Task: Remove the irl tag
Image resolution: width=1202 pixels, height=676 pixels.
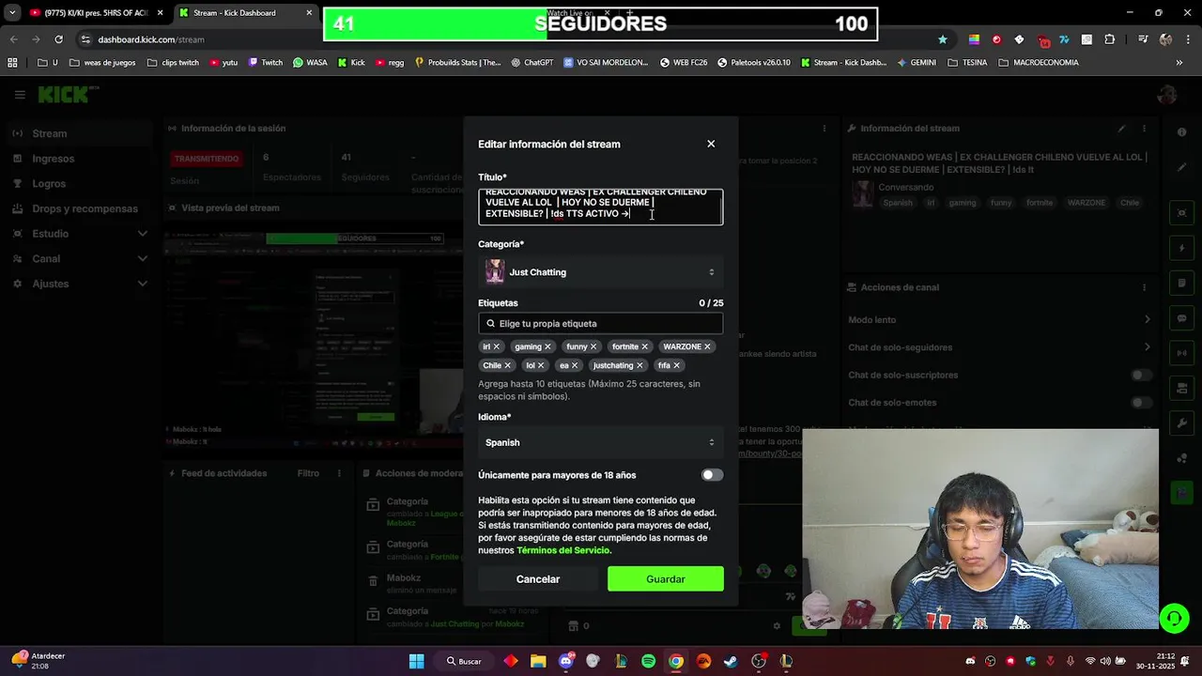Action: click(x=497, y=346)
